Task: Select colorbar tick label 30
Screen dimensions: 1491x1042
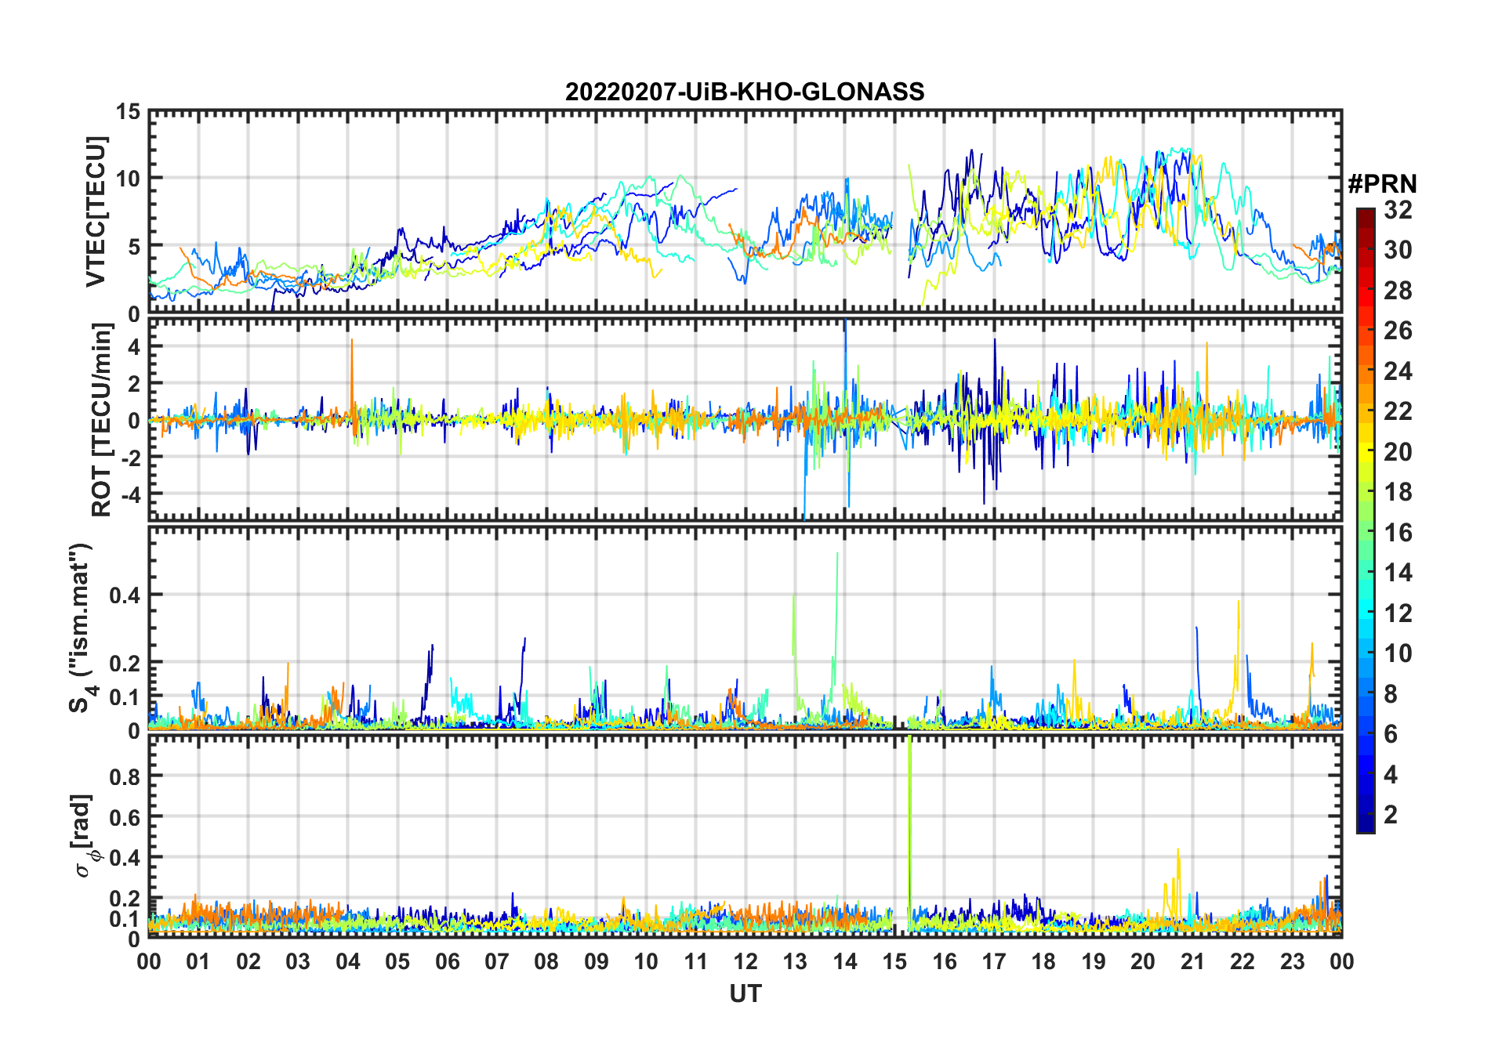Action: (1398, 250)
